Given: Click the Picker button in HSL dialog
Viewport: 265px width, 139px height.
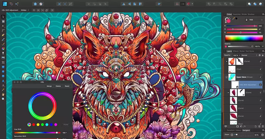Looking at the screenshot, I should (66, 125).
